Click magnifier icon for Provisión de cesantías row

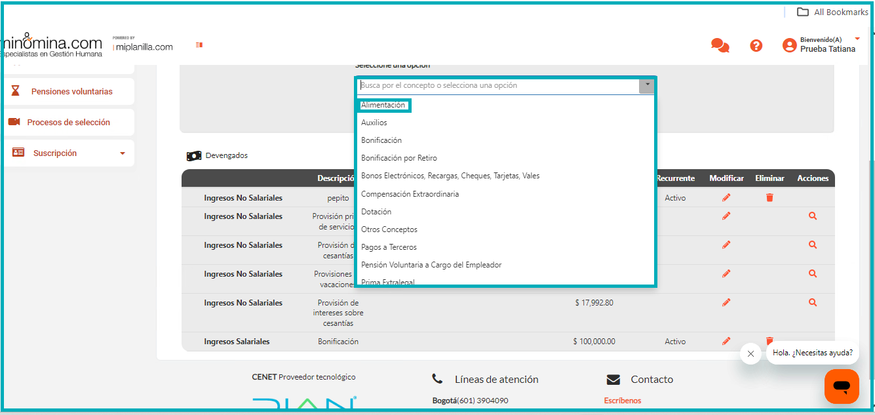(x=813, y=245)
